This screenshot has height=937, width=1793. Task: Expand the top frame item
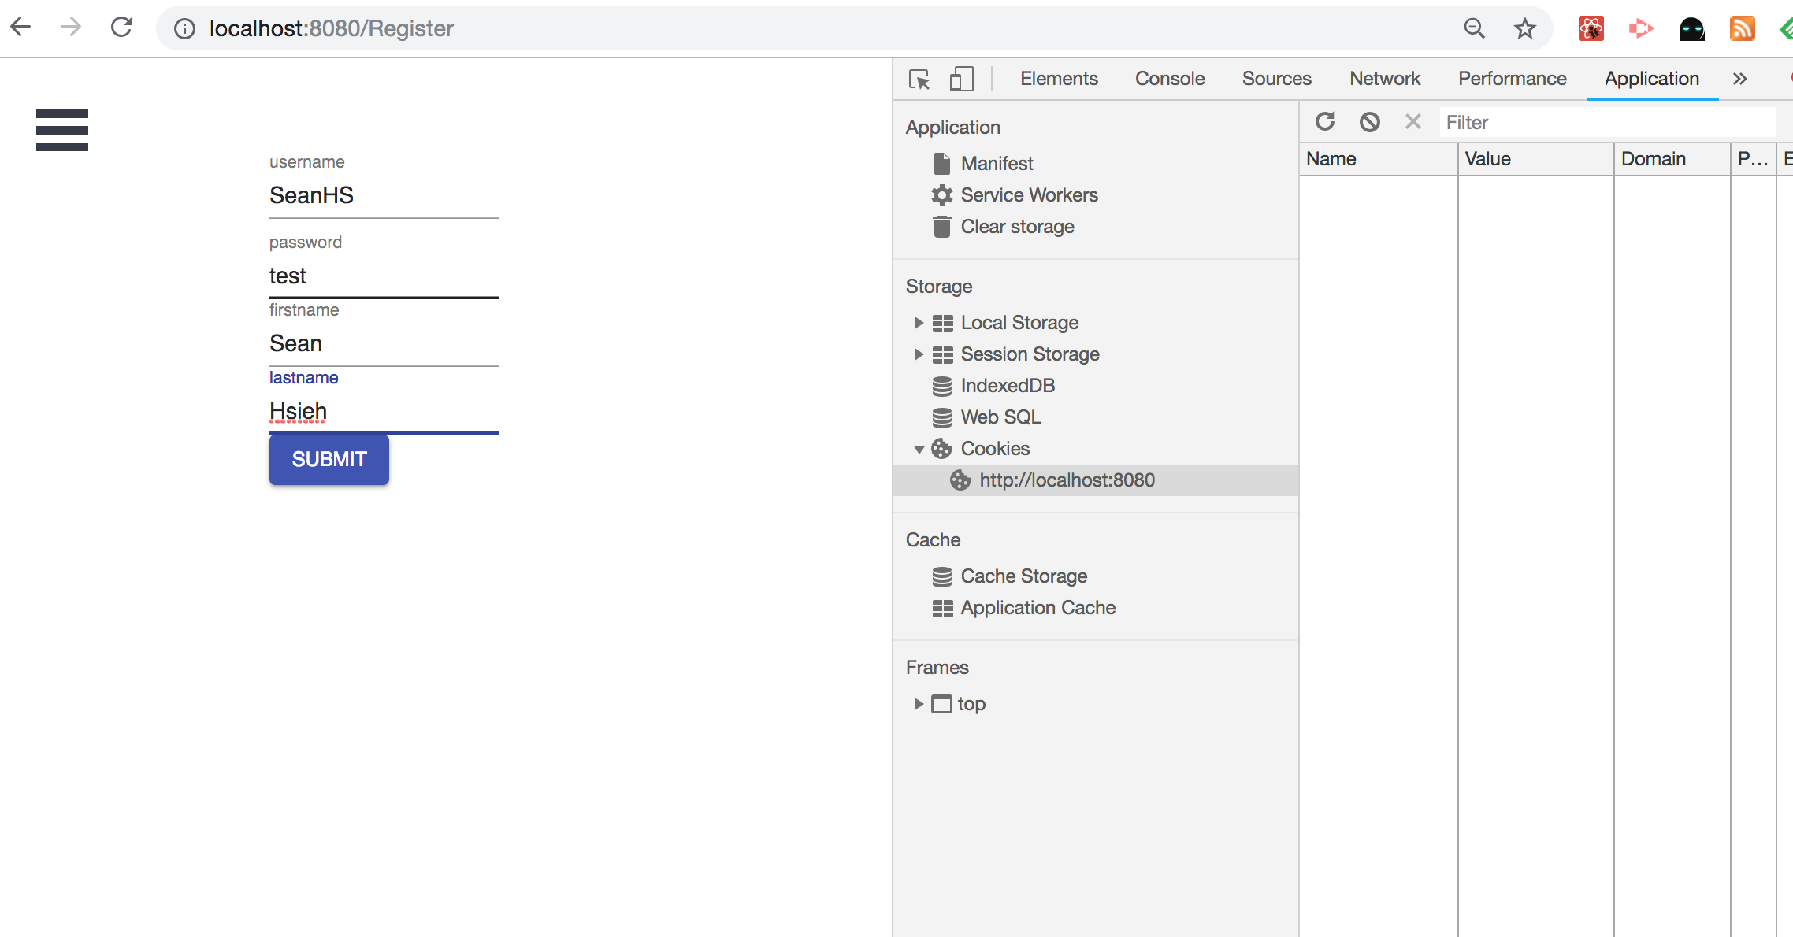(x=919, y=704)
